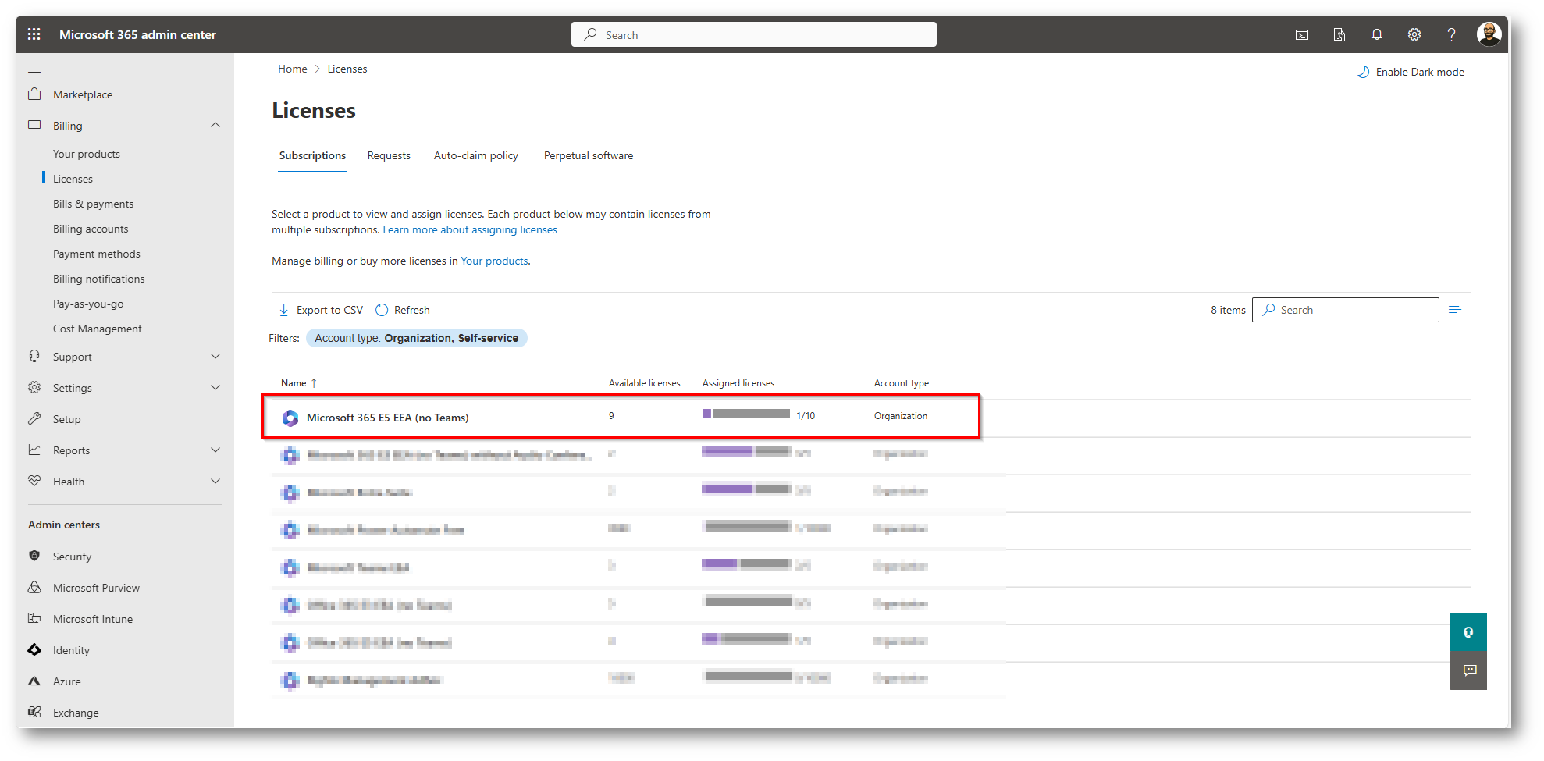Switch to the Auto-claim policy tab
1544x761 pixels.
tap(476, 156)
